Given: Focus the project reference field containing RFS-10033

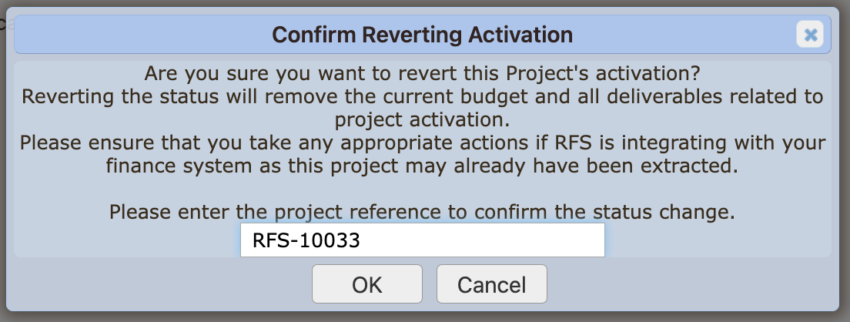Looking at the screenshot, I should [x=422, y=240].
